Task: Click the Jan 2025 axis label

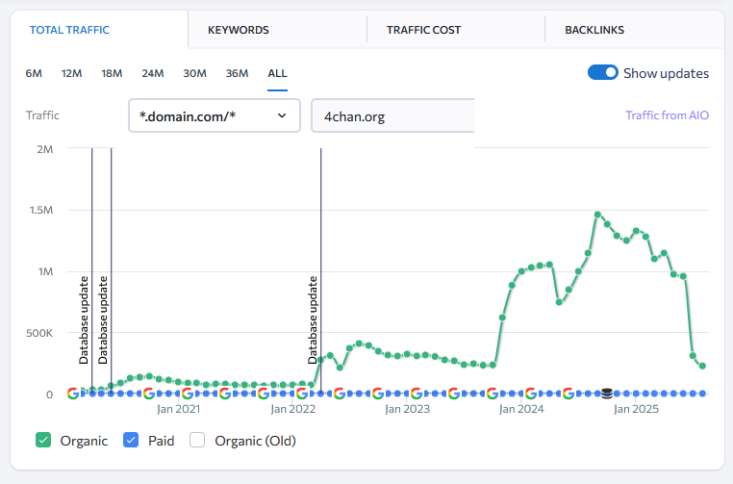Action: (x=636, y=409)
